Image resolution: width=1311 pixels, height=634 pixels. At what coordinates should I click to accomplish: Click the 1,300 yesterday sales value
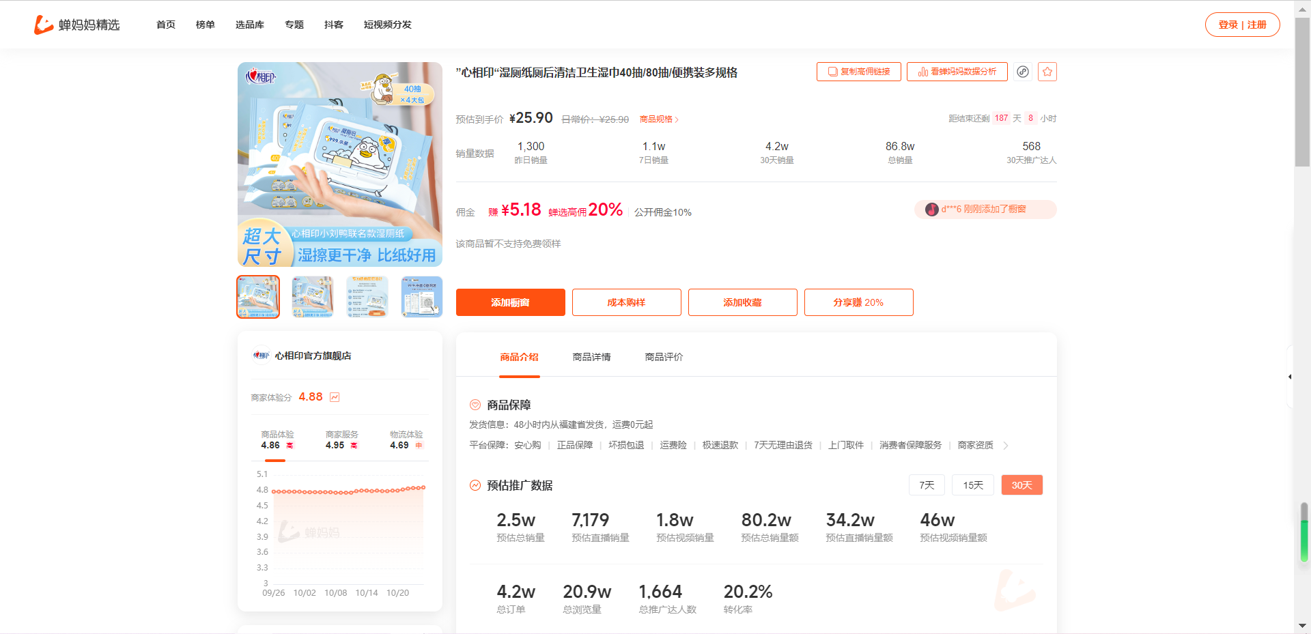point(531,146)
